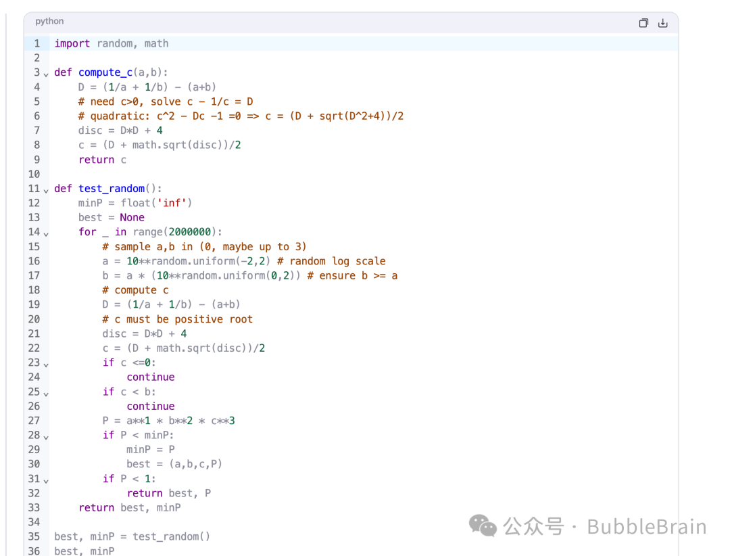Place cursor on 'return c' statement

(102, 160)
